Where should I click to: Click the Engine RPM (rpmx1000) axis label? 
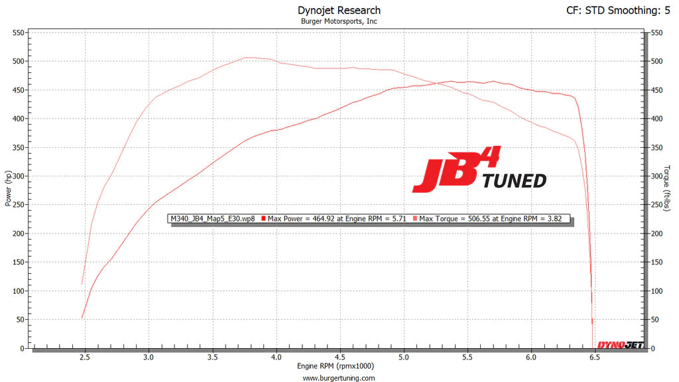(335, 365)
